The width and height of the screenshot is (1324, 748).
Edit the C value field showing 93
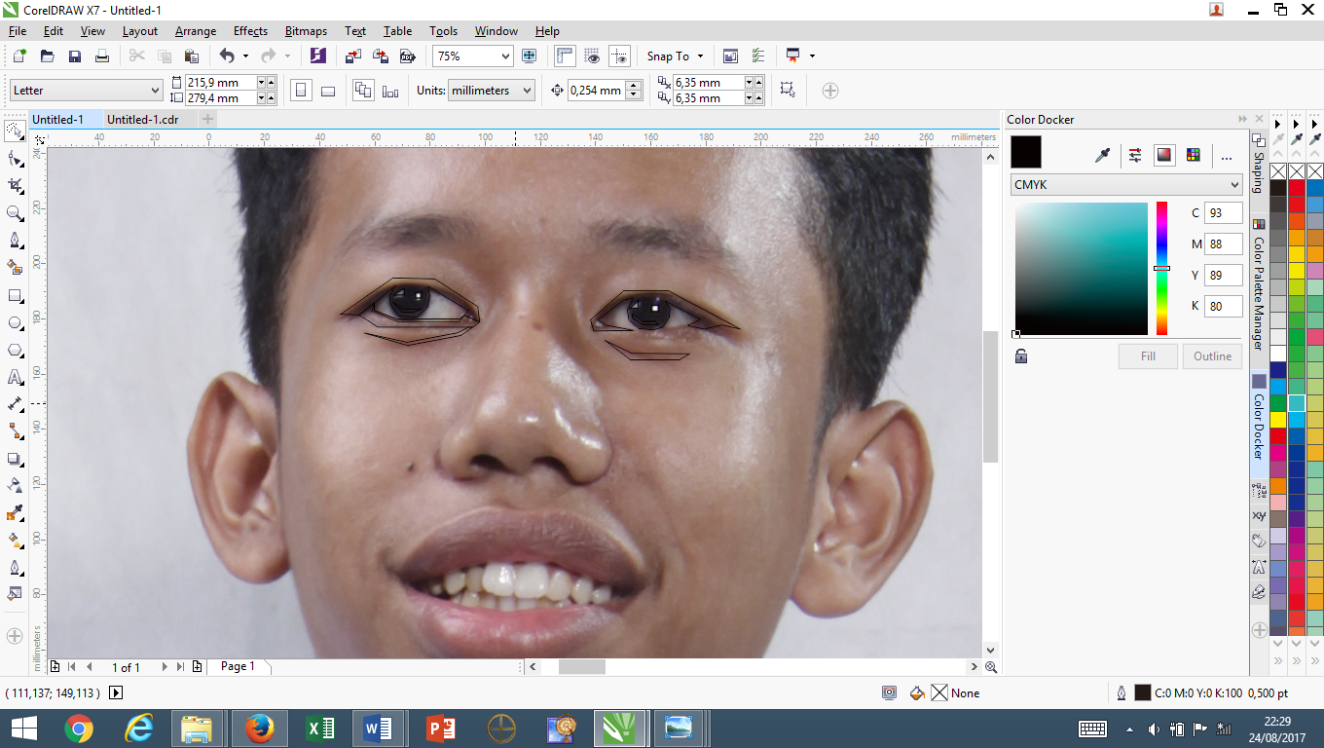coord(1223,212)
